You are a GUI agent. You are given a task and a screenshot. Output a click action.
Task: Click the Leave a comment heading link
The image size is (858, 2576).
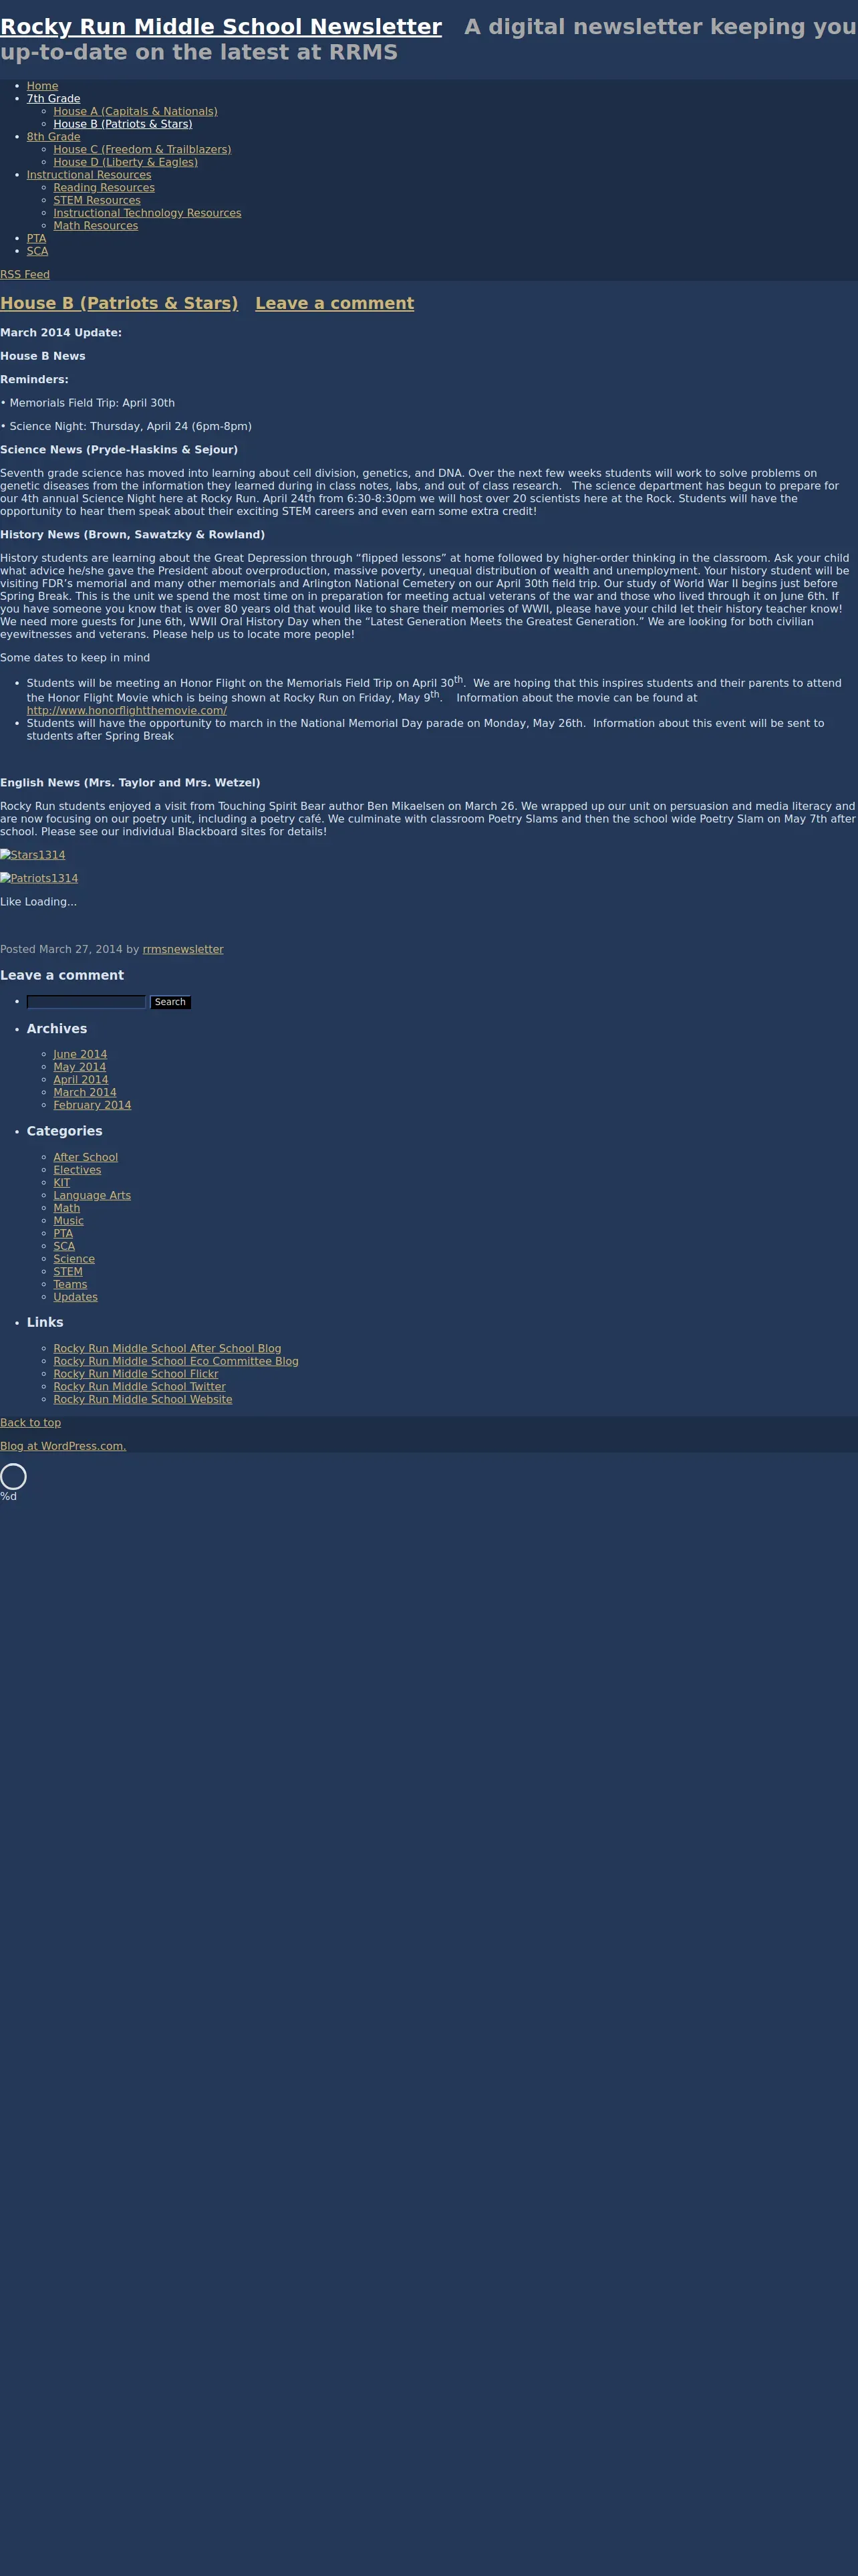tap(335, 303)
